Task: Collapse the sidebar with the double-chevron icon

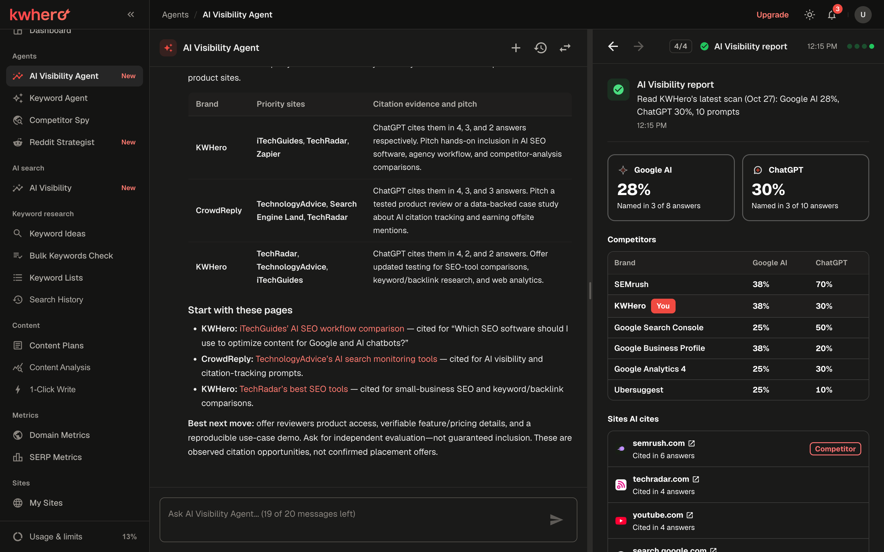Action: coord(131,15)
